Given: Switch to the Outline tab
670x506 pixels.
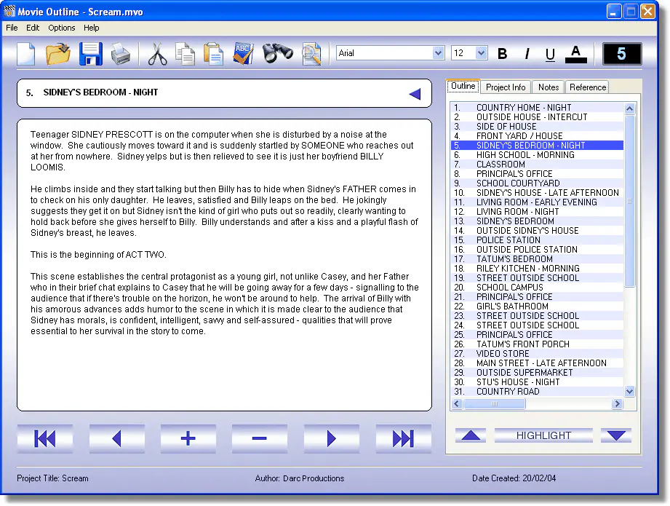Looking at the screenshot, I should [x=463, y=87].
